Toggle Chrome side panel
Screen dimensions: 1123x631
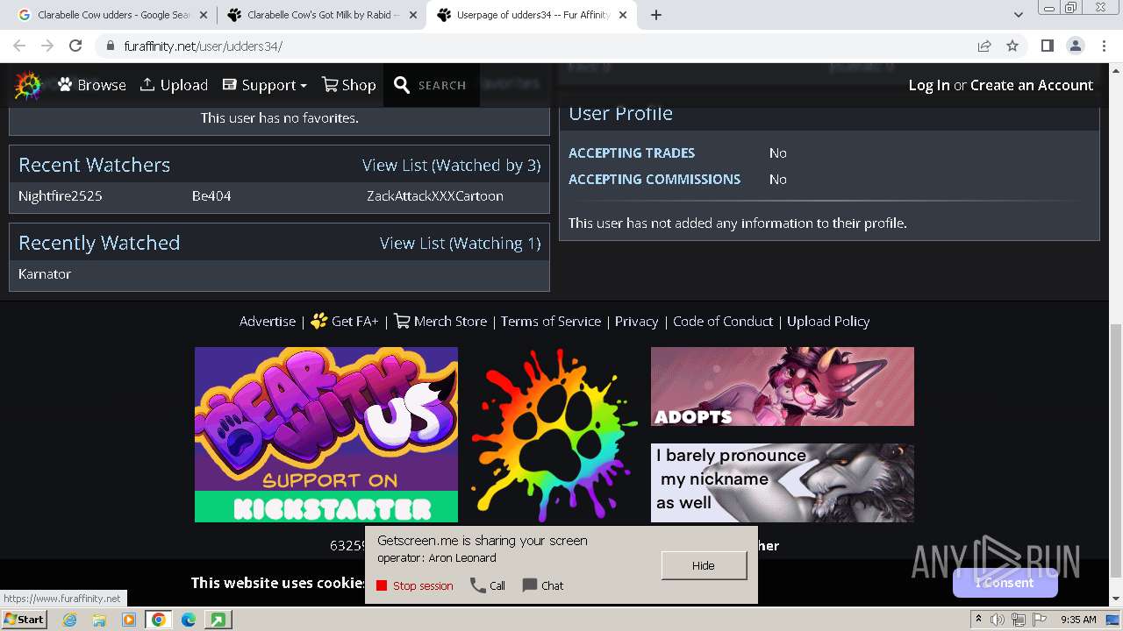click(1047, 46)
